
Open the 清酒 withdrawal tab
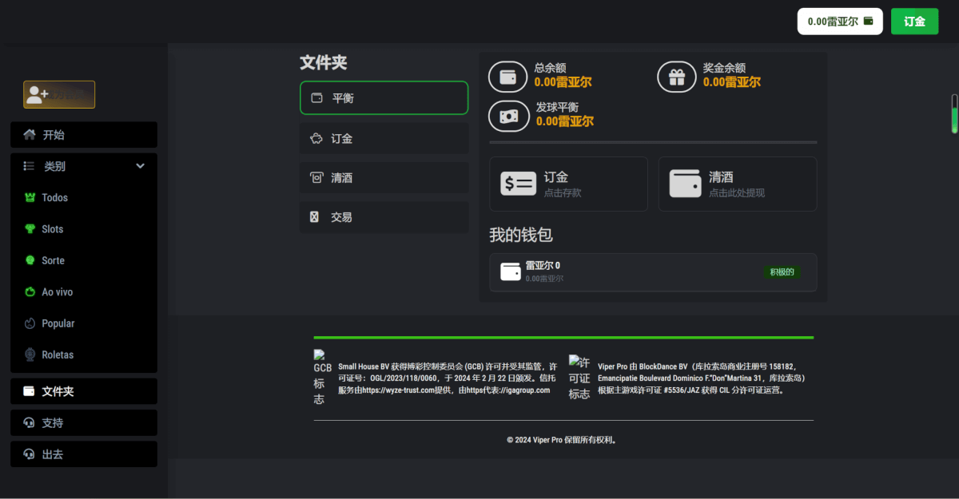click(384, 178)
